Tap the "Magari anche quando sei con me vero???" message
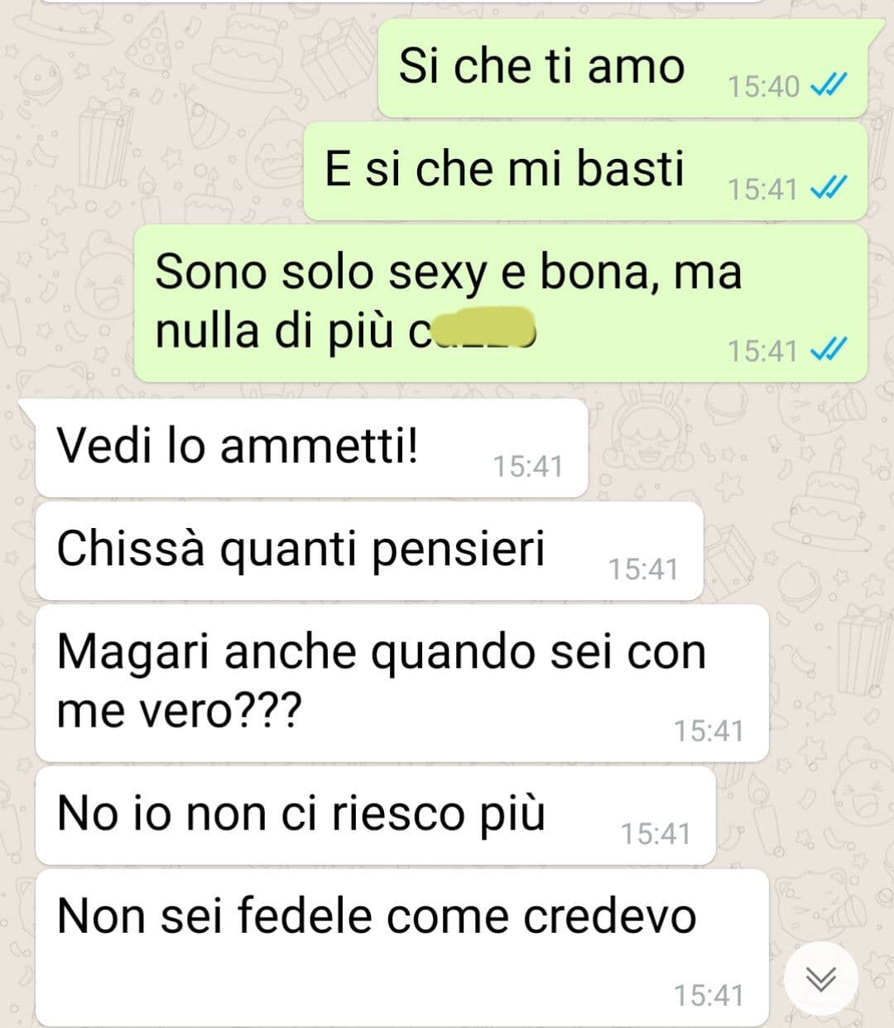The height and width of the screenshot is (1028, 894). point(402,683)
